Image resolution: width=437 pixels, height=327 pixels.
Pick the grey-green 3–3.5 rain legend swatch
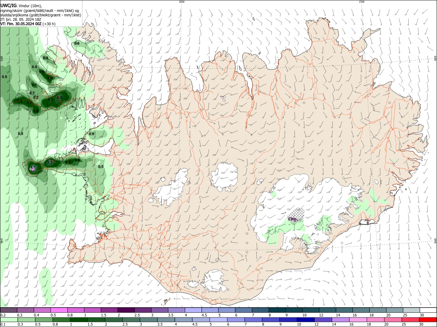[149, 320]
